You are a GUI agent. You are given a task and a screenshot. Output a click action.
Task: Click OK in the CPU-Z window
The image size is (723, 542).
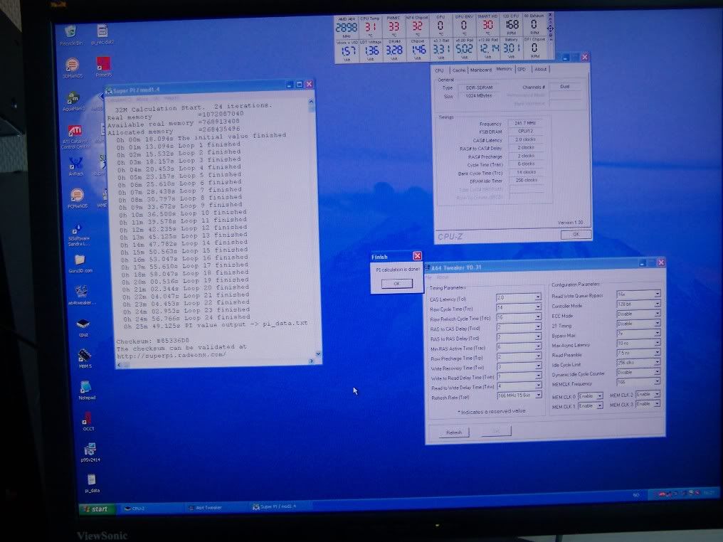(x=576, y=235)
